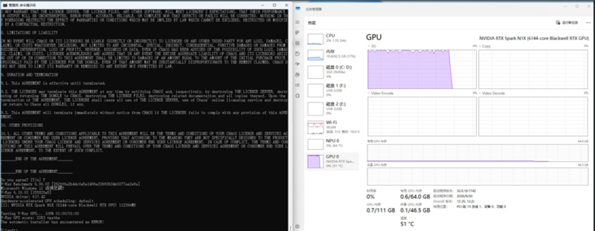Image resolution: width=595 pixels, height=231 pixels.
Task: Open the Video Decode engine dropdown
Action: (491, 93)
